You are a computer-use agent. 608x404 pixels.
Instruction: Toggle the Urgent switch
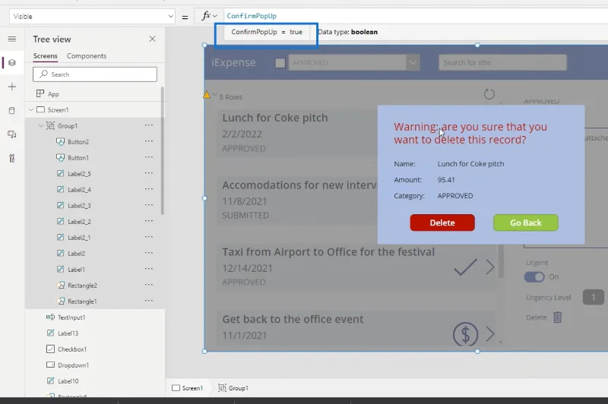click(x=534, y=276)
